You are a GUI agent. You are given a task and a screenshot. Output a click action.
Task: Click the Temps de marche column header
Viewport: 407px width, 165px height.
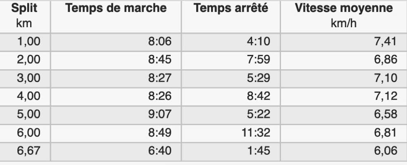pos(116,16)
